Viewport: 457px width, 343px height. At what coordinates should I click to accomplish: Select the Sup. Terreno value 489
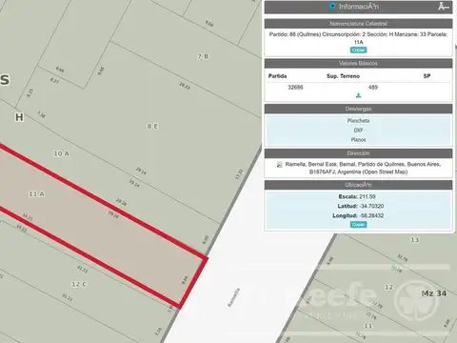373,87
